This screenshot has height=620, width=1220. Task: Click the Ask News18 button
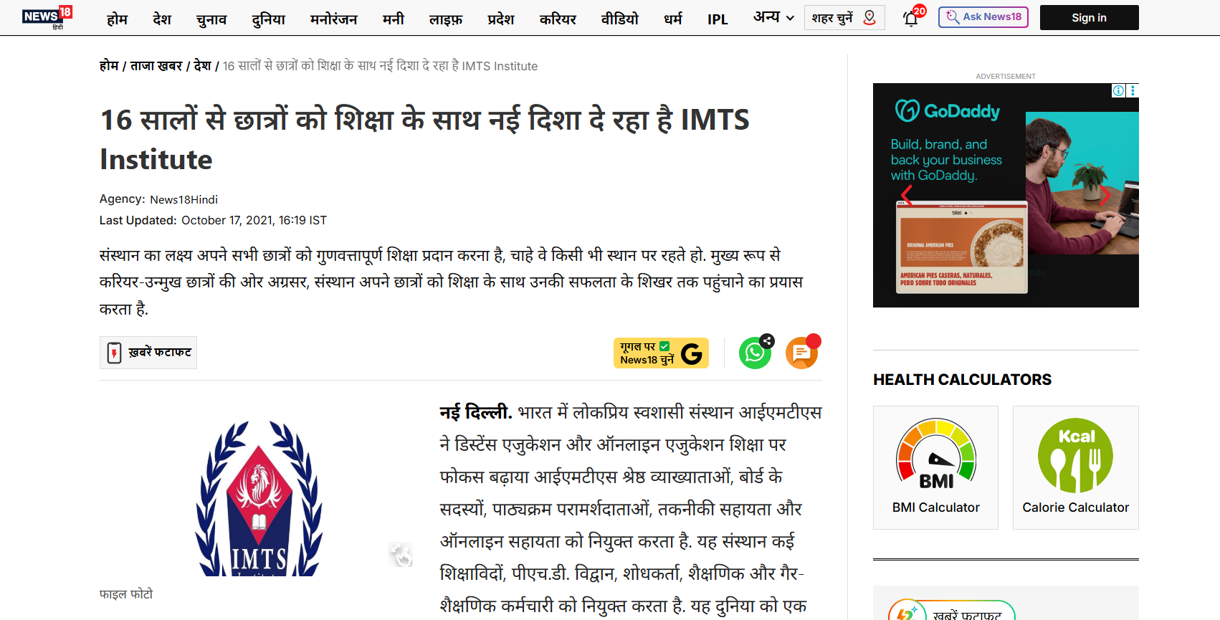983,17
